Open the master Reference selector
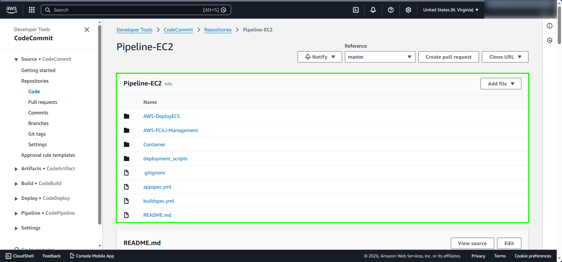The image size is (562, 262). (380, 57)
